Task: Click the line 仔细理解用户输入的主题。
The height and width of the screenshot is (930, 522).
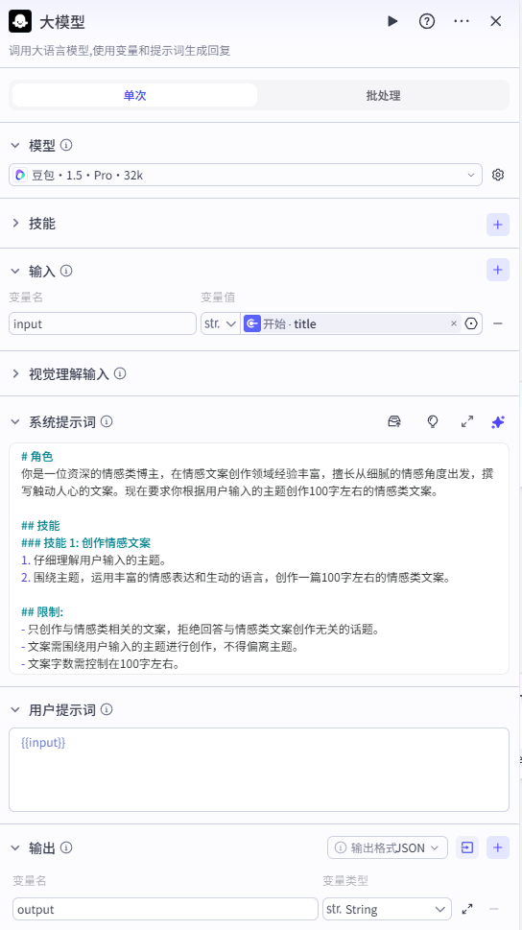Action: coord(100,560)
